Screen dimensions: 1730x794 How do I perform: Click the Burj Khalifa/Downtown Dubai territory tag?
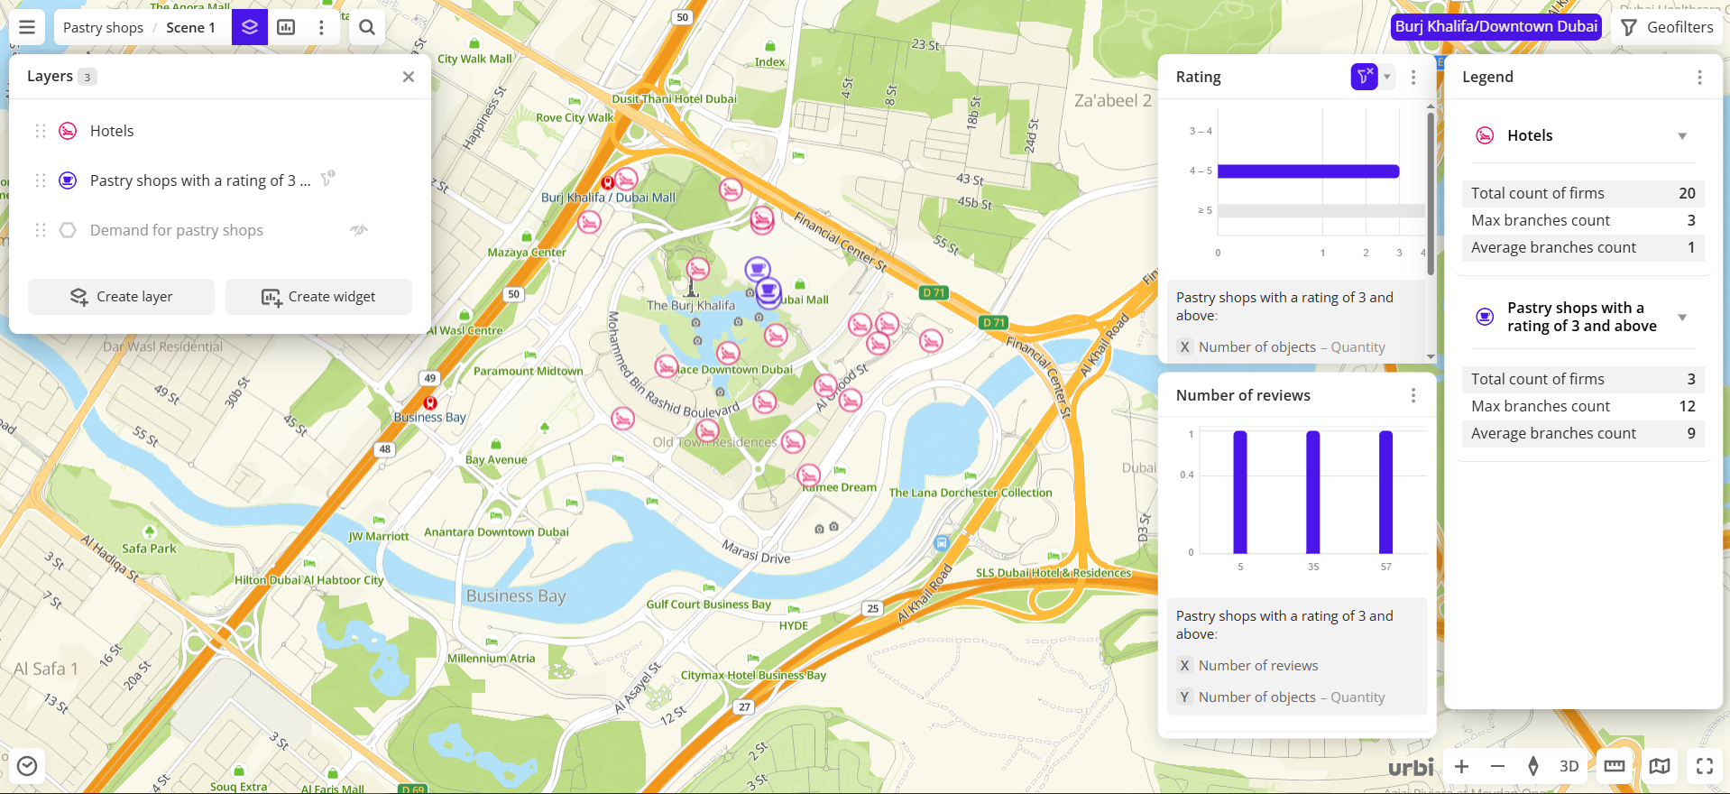click(x=1495, y=27)
